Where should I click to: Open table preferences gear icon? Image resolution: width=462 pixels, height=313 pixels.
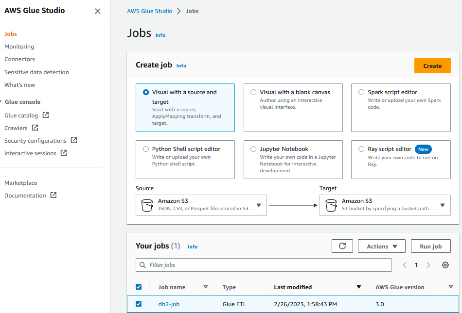pos(445,265)
